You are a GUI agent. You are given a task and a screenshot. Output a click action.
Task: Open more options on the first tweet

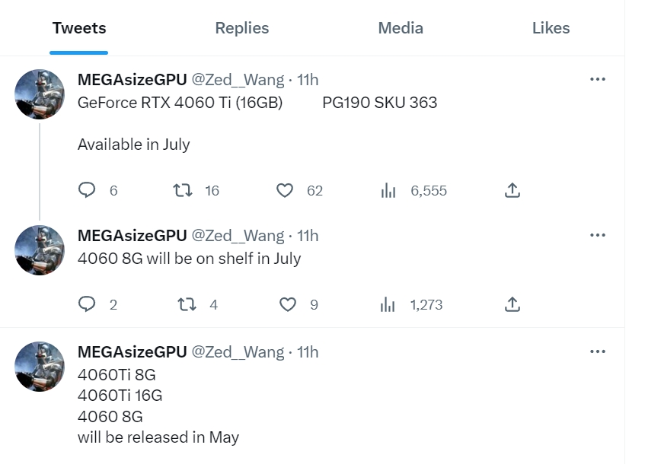[598, 79]
